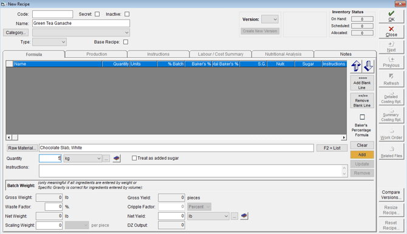Screen dimensions: 407x234
Task: Click the red X Close button
Action: pyautogui.click(x=391, y=32)
